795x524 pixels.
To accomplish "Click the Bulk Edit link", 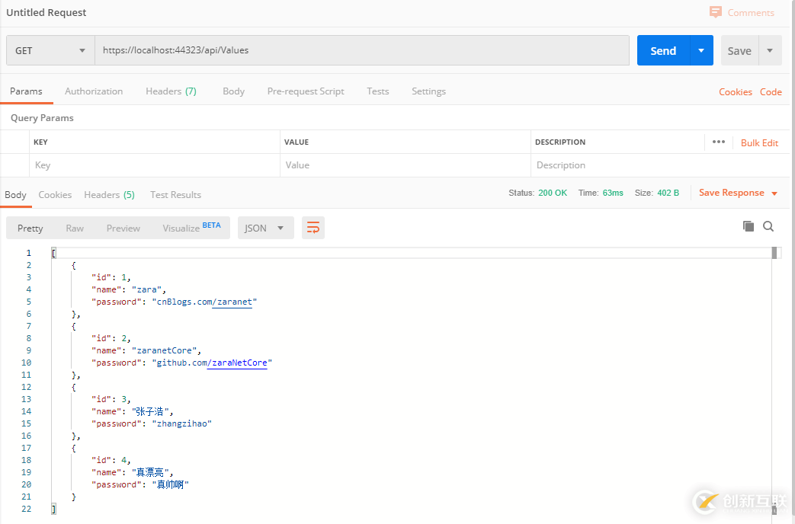I will 759,143.
